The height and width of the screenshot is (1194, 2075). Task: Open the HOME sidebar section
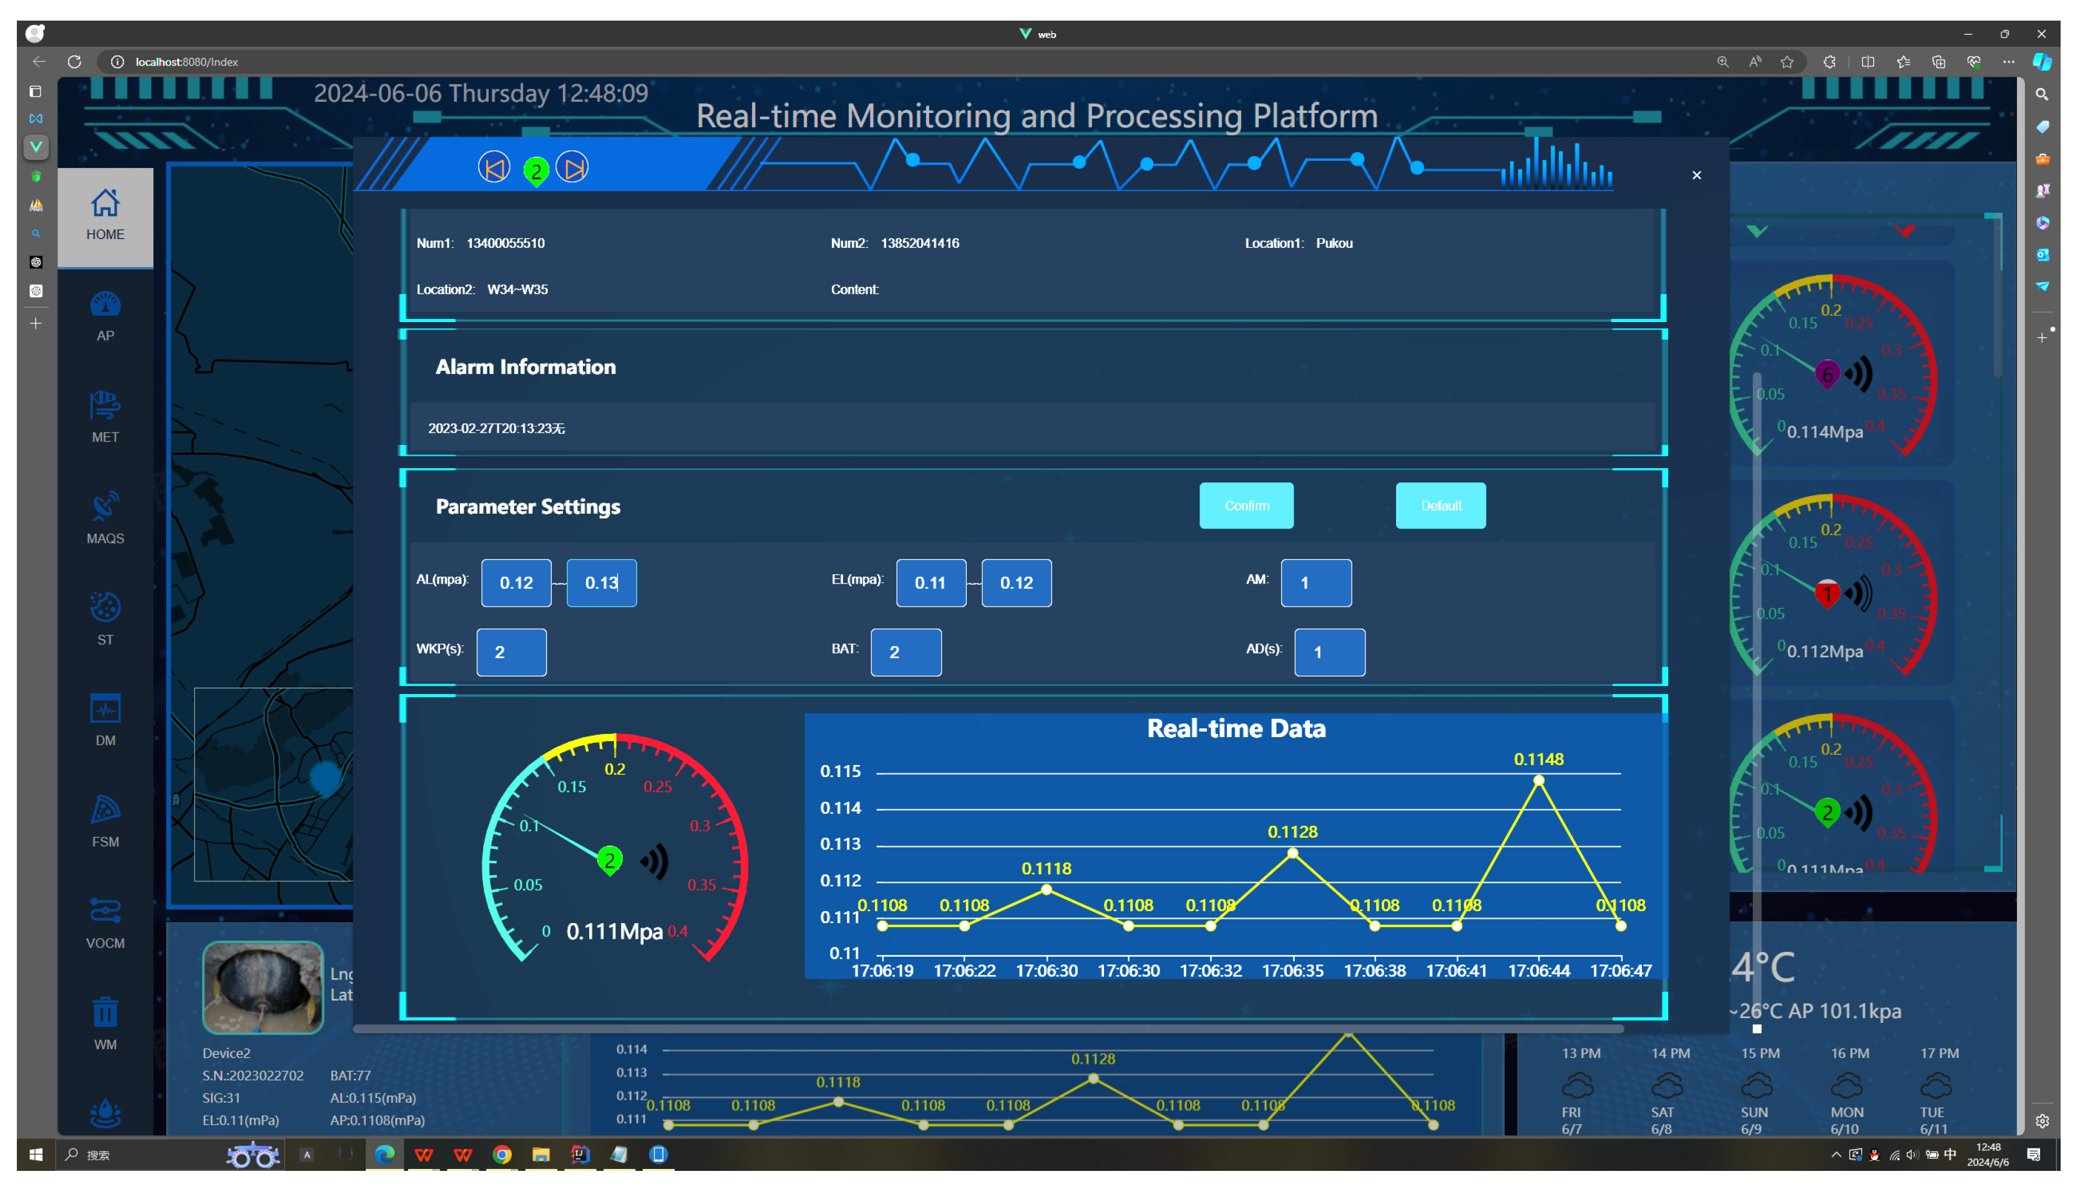(105, 216)
